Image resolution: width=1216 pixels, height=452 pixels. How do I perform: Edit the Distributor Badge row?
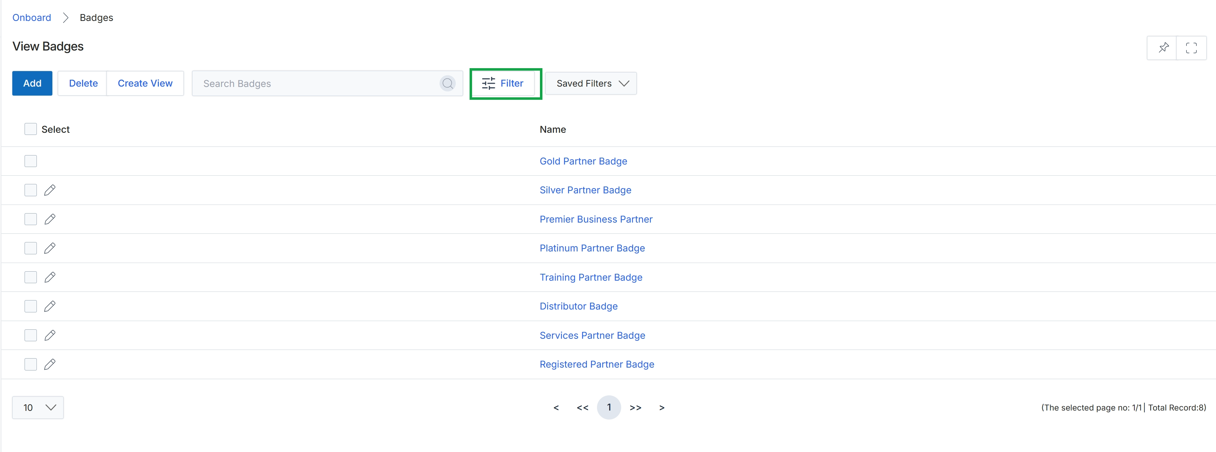(49, 306)
